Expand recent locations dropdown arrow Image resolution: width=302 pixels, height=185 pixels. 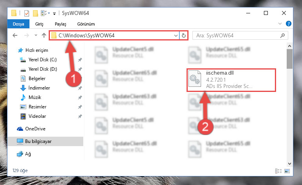[x=36, y=35]
